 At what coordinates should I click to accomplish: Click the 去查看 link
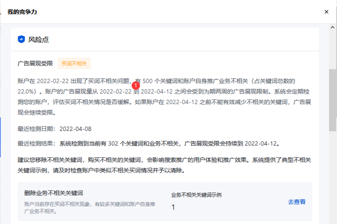(296, 202)
